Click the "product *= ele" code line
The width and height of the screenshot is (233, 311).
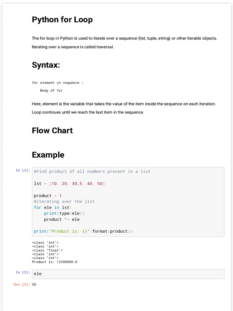(62, 219)
